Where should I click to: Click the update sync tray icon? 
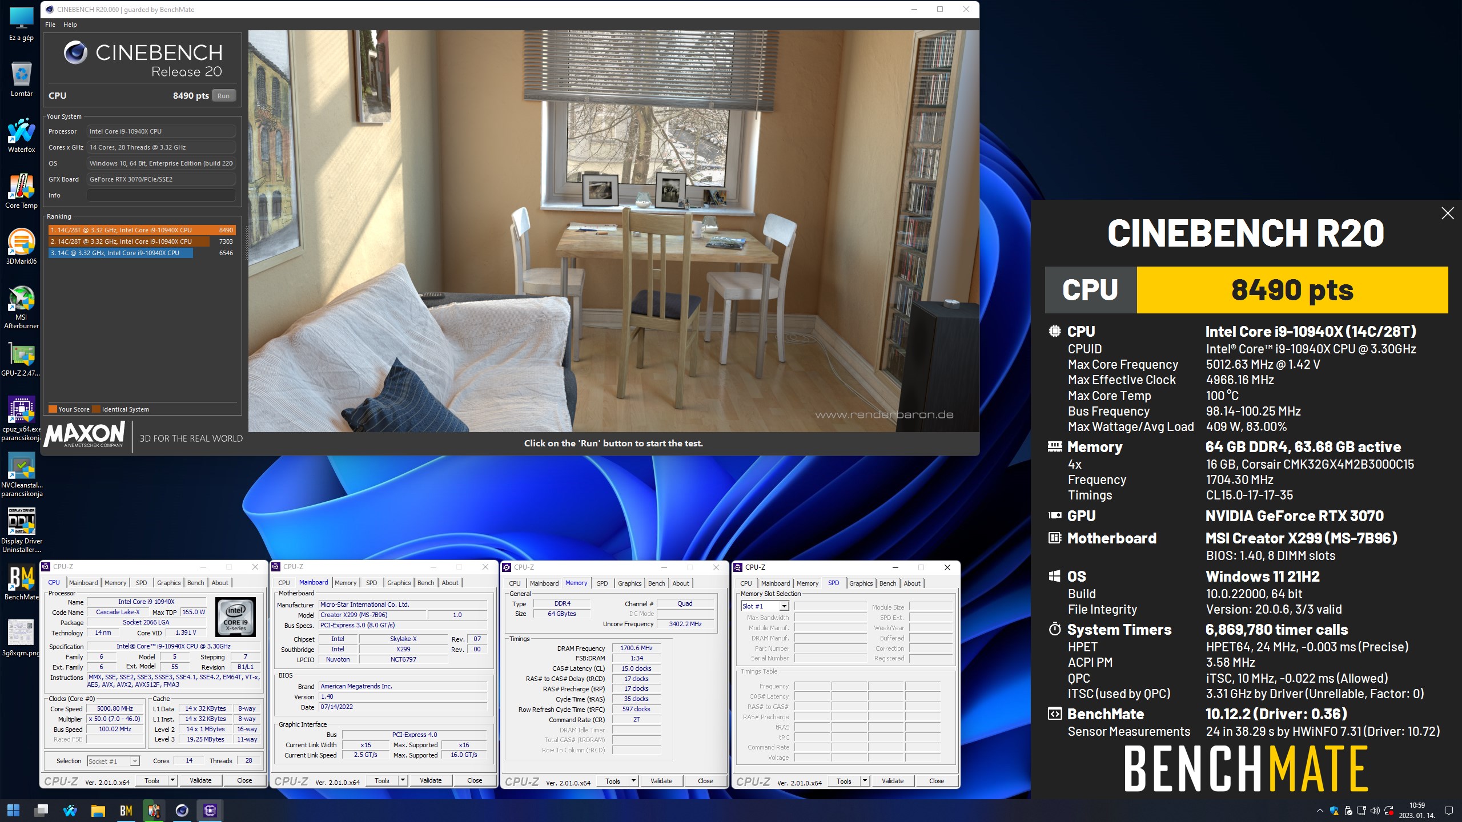[1389, 811]
